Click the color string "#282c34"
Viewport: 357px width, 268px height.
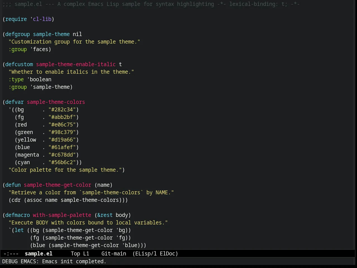pos(62,109)
